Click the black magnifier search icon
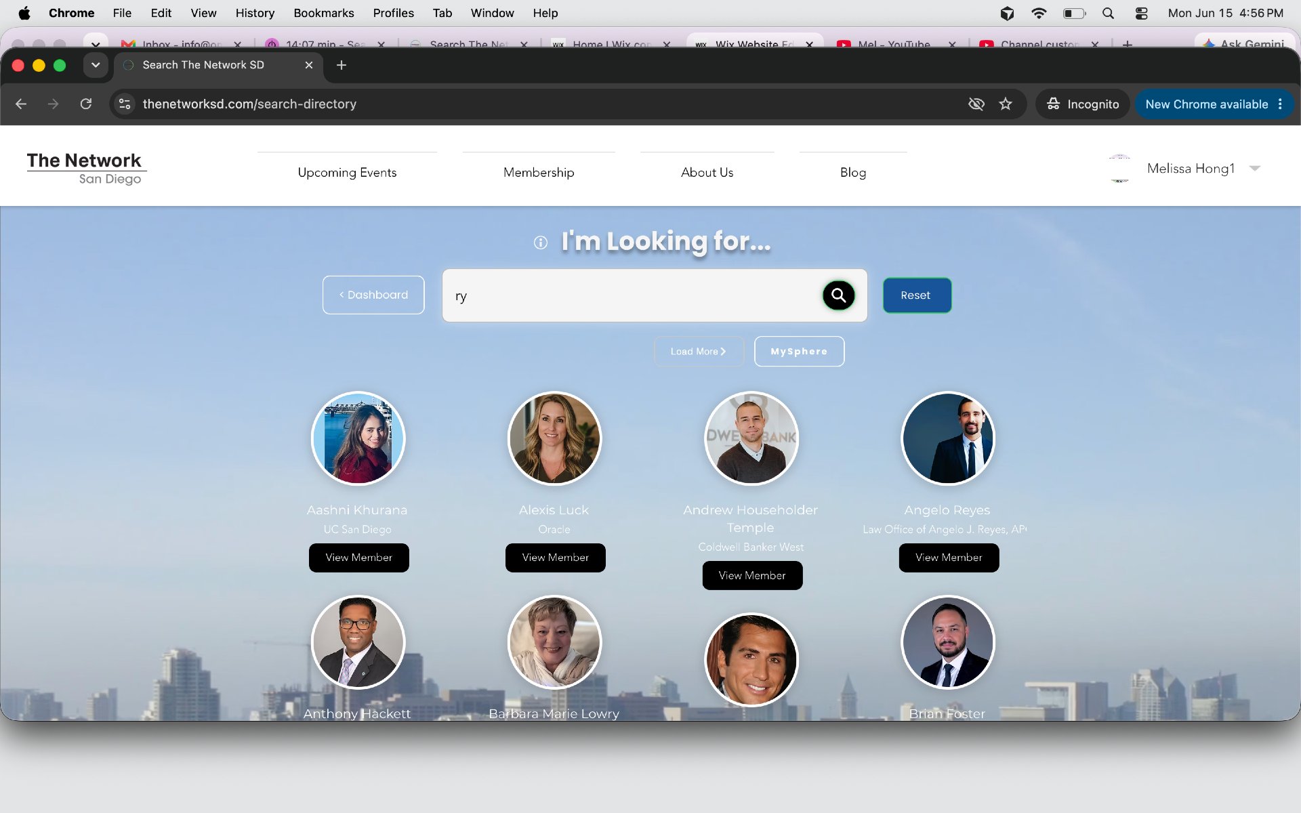The image size is (1301, 813). click(x=838, y=295)
